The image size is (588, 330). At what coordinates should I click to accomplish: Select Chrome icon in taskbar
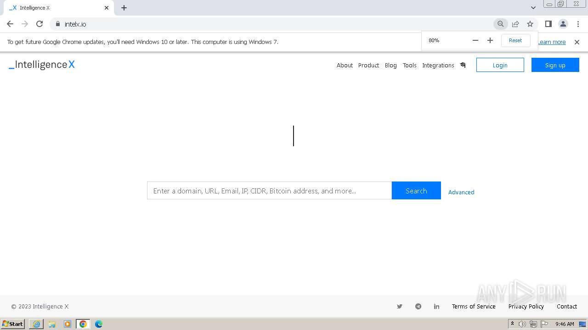click(x=83, y=324)
